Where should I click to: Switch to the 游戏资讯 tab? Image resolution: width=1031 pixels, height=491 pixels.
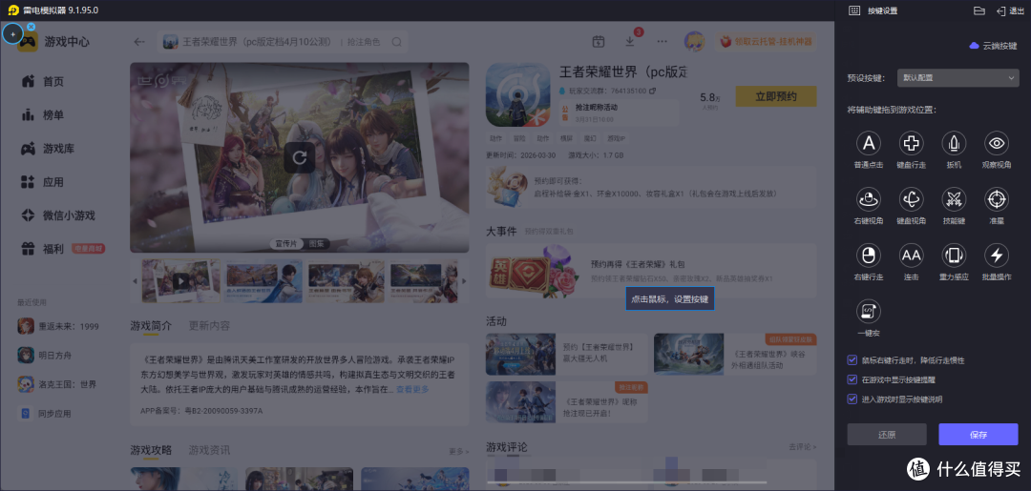210,450
